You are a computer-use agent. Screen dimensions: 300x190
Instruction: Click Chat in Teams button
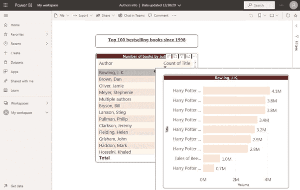click(x=132, y=15)
